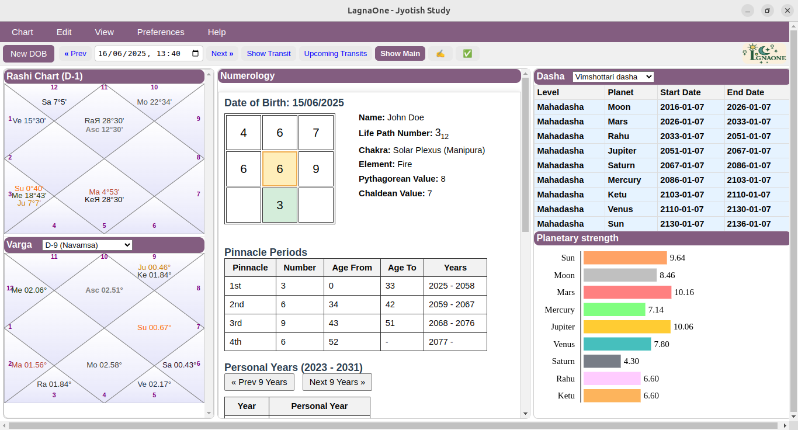This screenshot has height=430, width=798.
Task: Click the Rashi Chart (D-1) panel header
Action: tap(104, 77)
